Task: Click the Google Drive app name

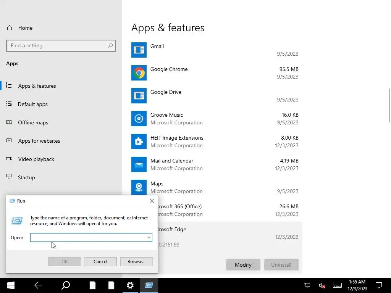Action: (166, 92)
